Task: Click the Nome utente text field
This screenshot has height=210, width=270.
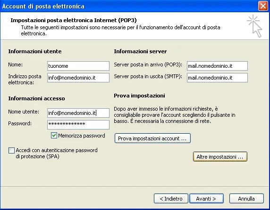Action: pyautogui.click(x=78, y=113)
